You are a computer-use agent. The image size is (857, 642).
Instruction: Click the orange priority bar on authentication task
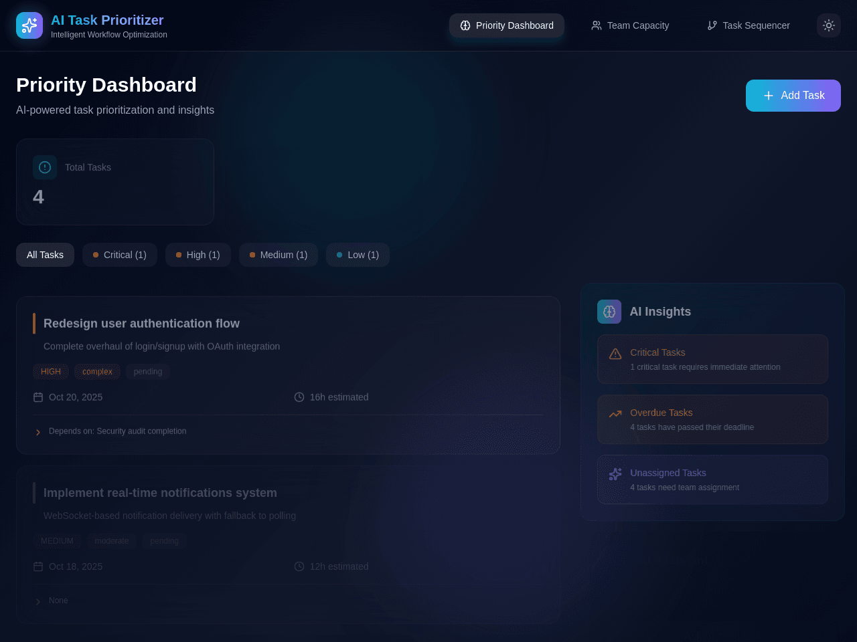coord(34,324)
